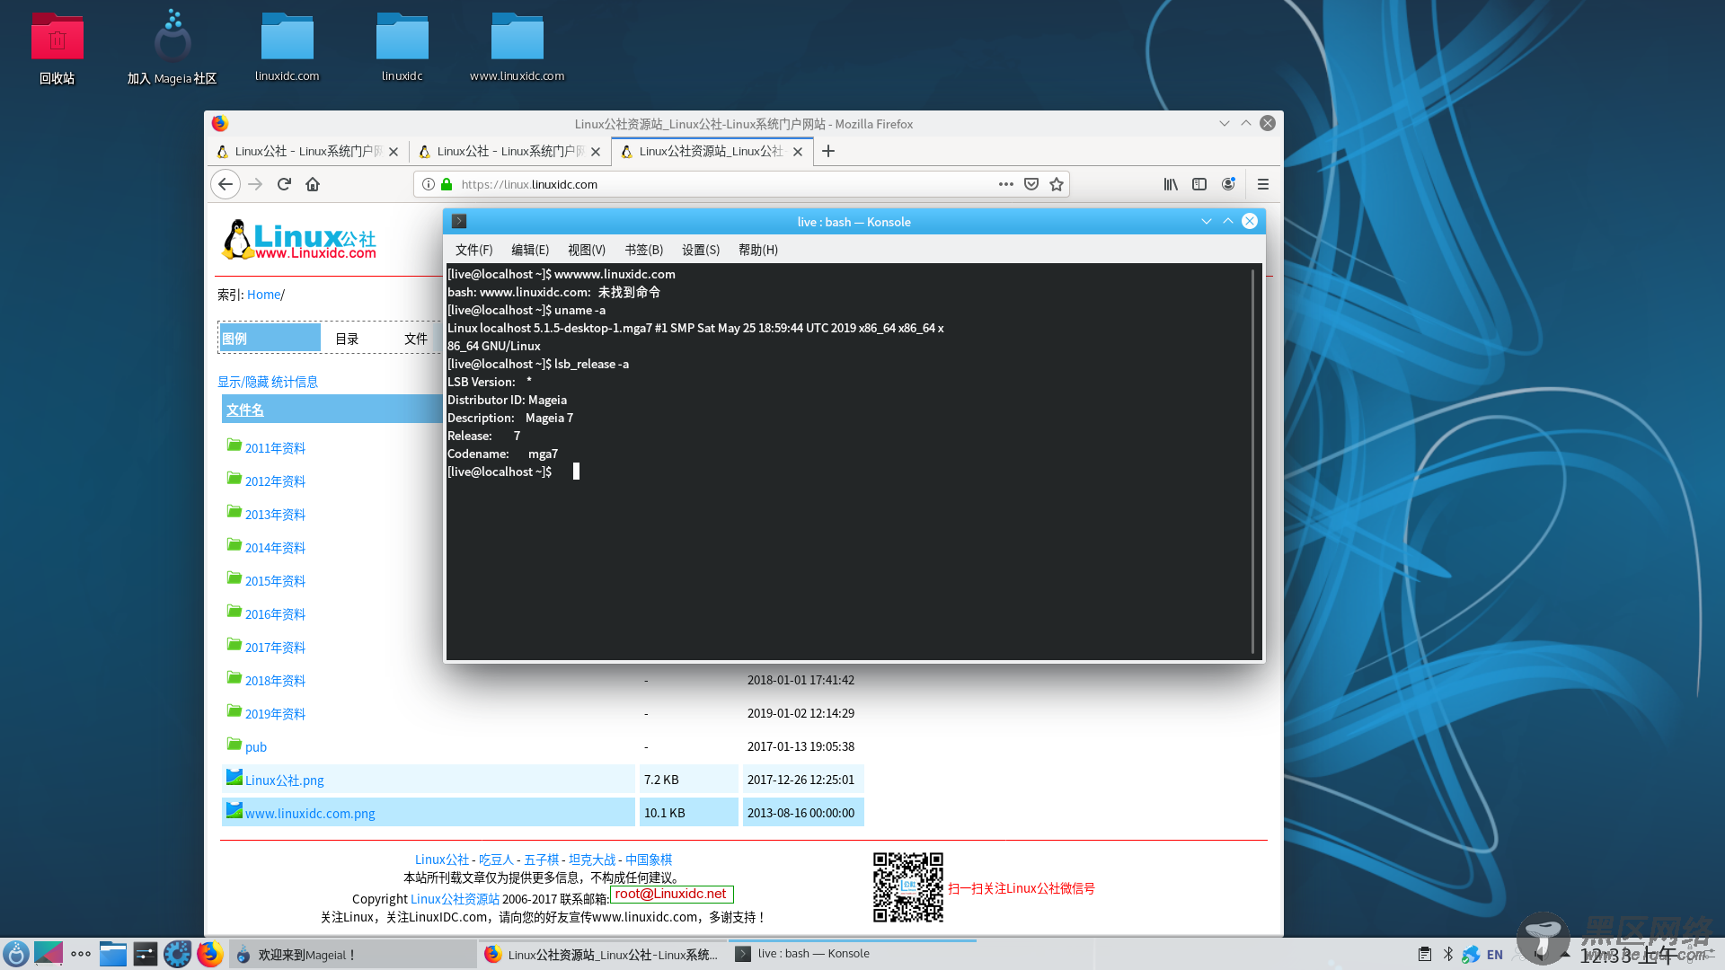Click the 吃豆人 footer link
Viewport: 1725px width, 970px height.
496,860
